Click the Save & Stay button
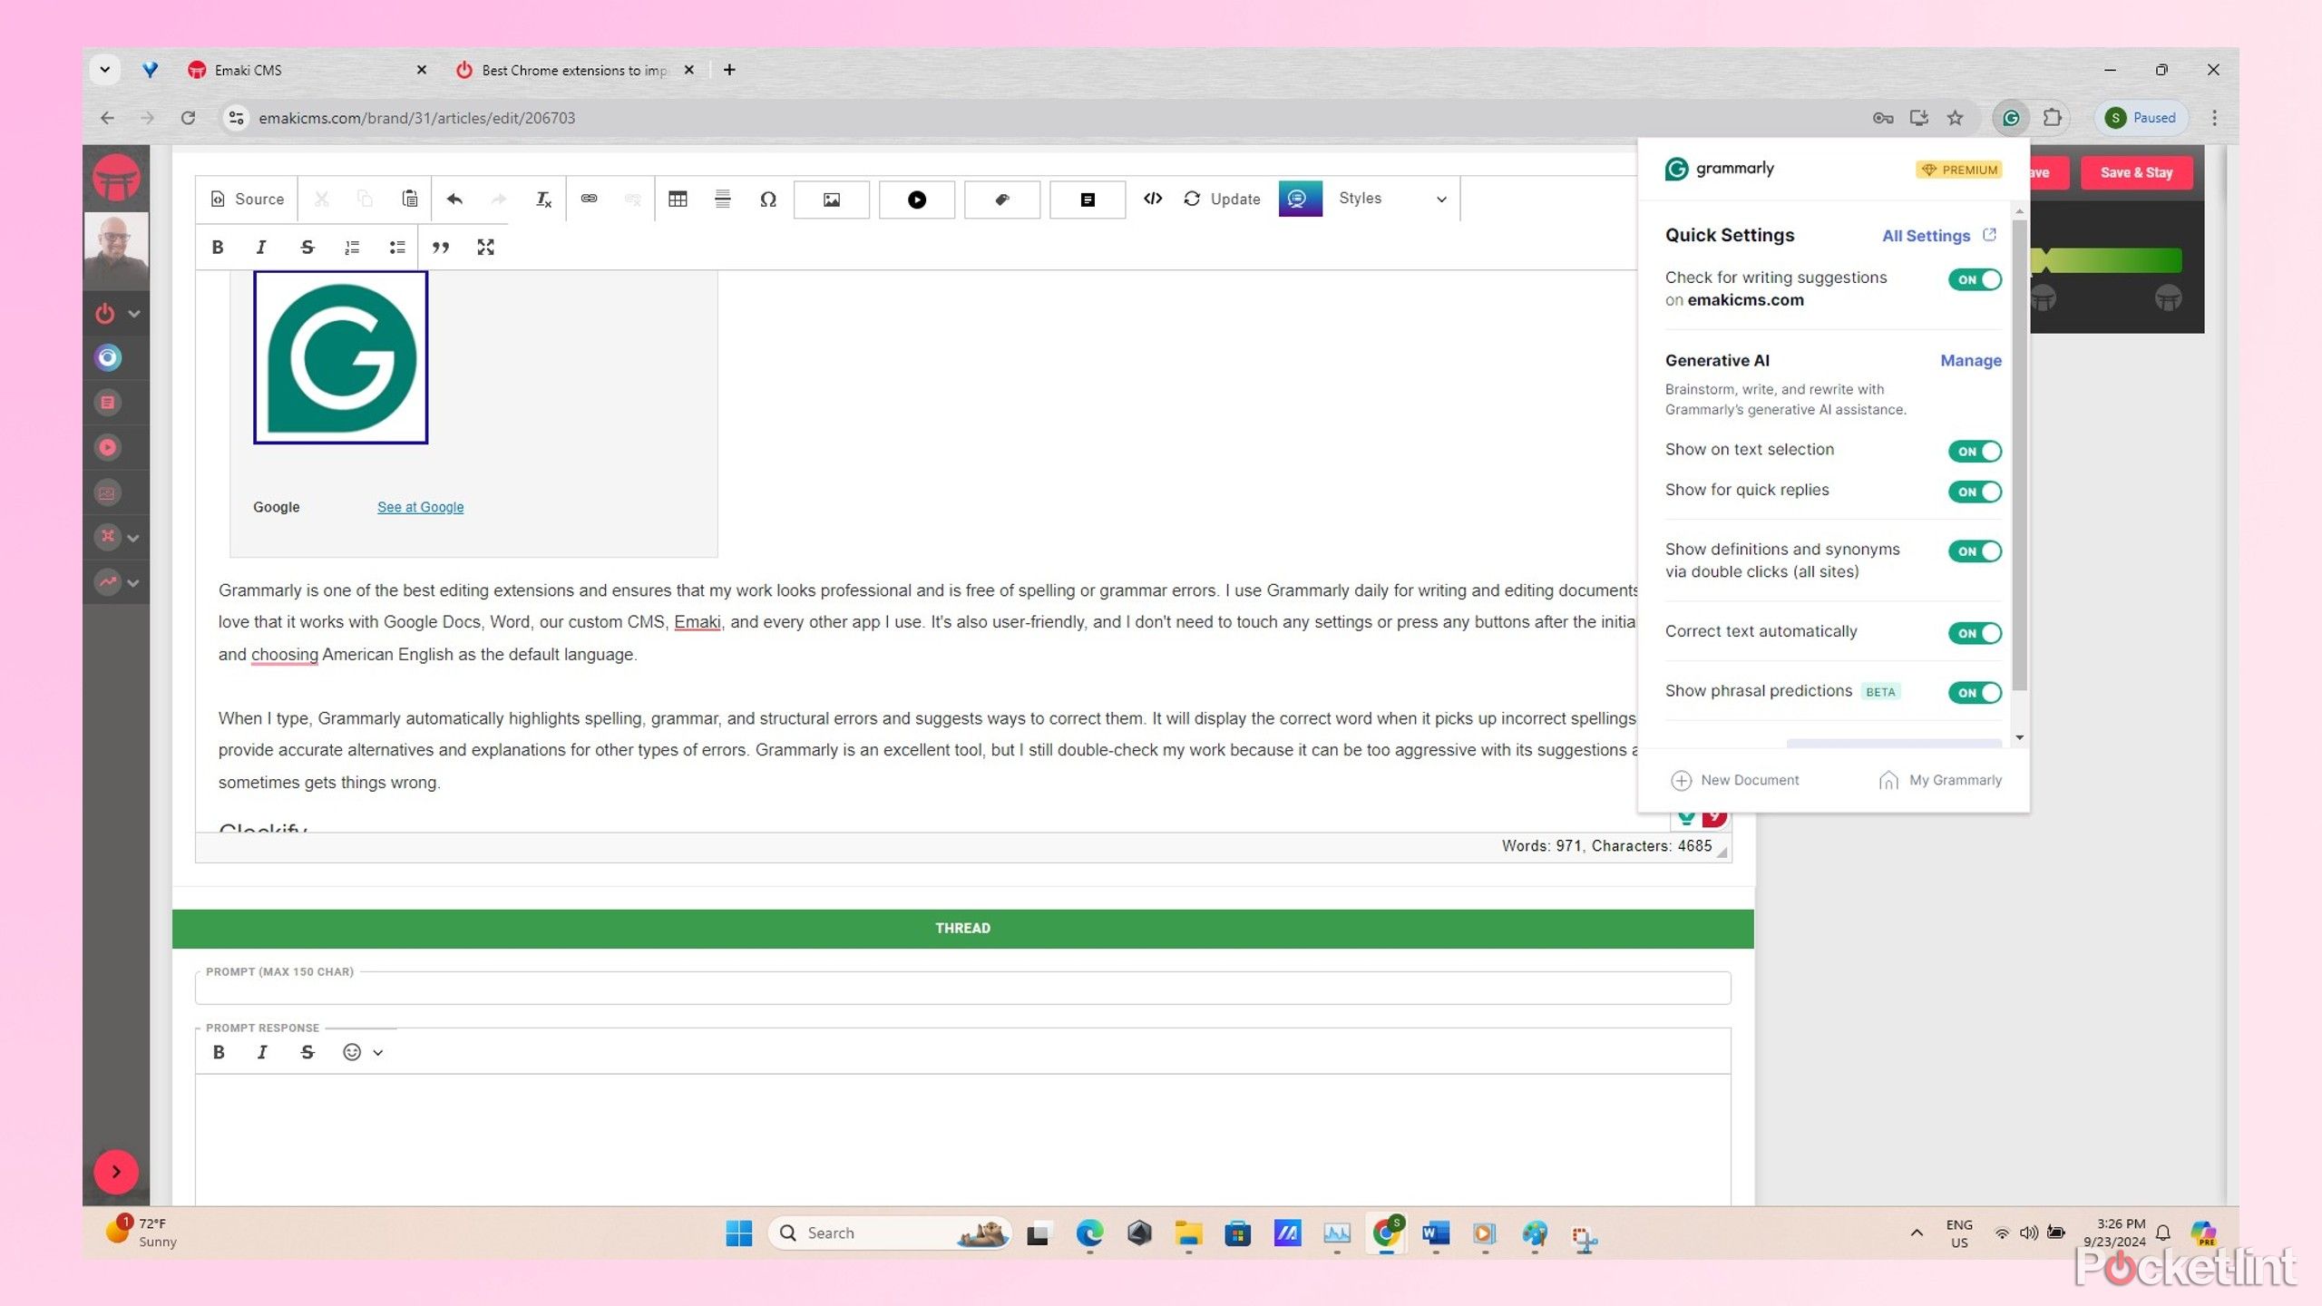The height and width of the screenshot is (1306, 2322). [x=2136, y=172]
